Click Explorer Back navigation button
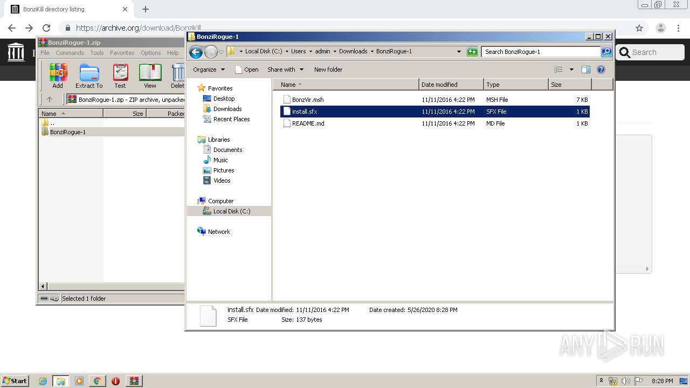The height and width of the screenshot is (388, 690). pos(196,52)
